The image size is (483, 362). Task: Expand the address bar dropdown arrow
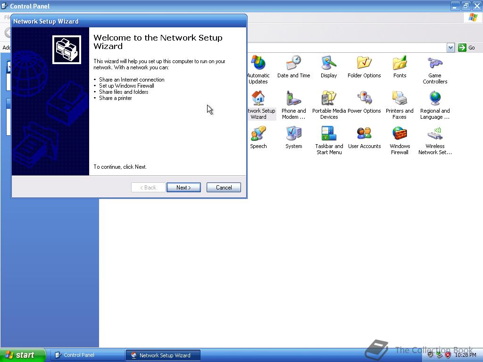450,48
